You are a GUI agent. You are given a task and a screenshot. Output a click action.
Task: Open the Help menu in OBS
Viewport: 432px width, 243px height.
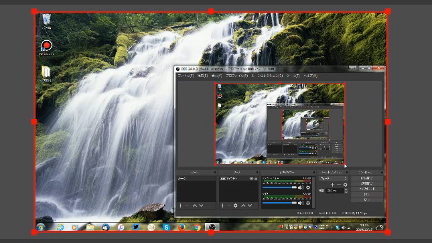311,76
